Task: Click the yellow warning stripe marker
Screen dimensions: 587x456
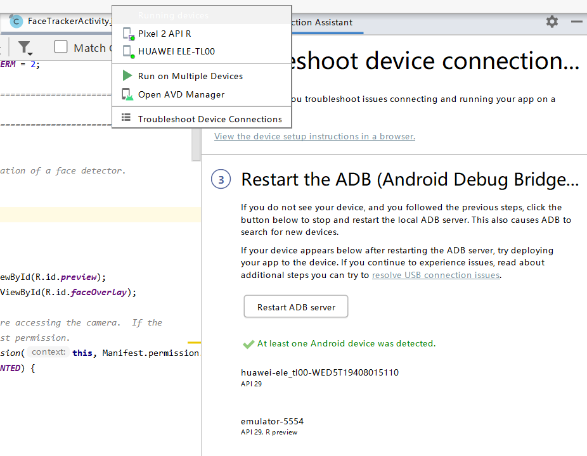Action: click(194, 342)
